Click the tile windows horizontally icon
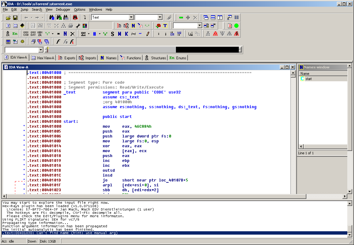This screenshot has height=245, width=354. point(213,18)
